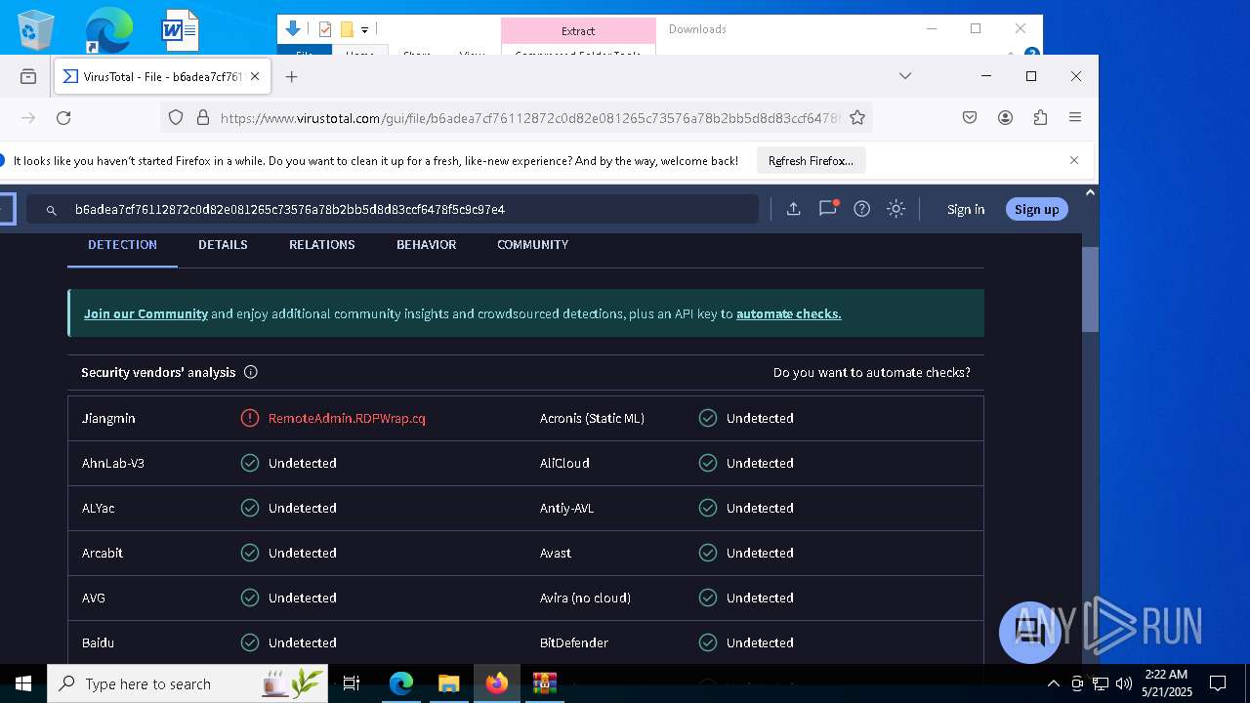The width and height of the screenshot is (1250, 703).
Task: Click the Join our Community link
Action: (146, 313)
